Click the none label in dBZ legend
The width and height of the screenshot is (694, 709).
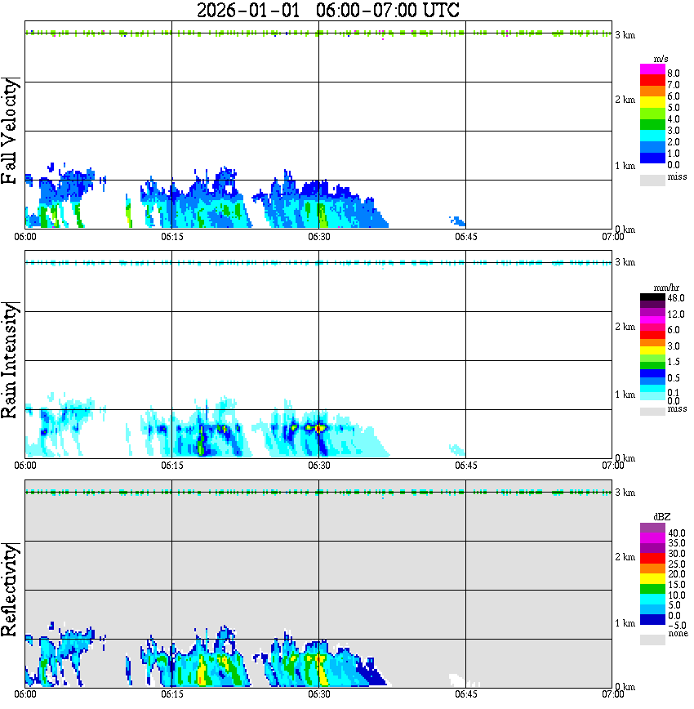[678, 634]
